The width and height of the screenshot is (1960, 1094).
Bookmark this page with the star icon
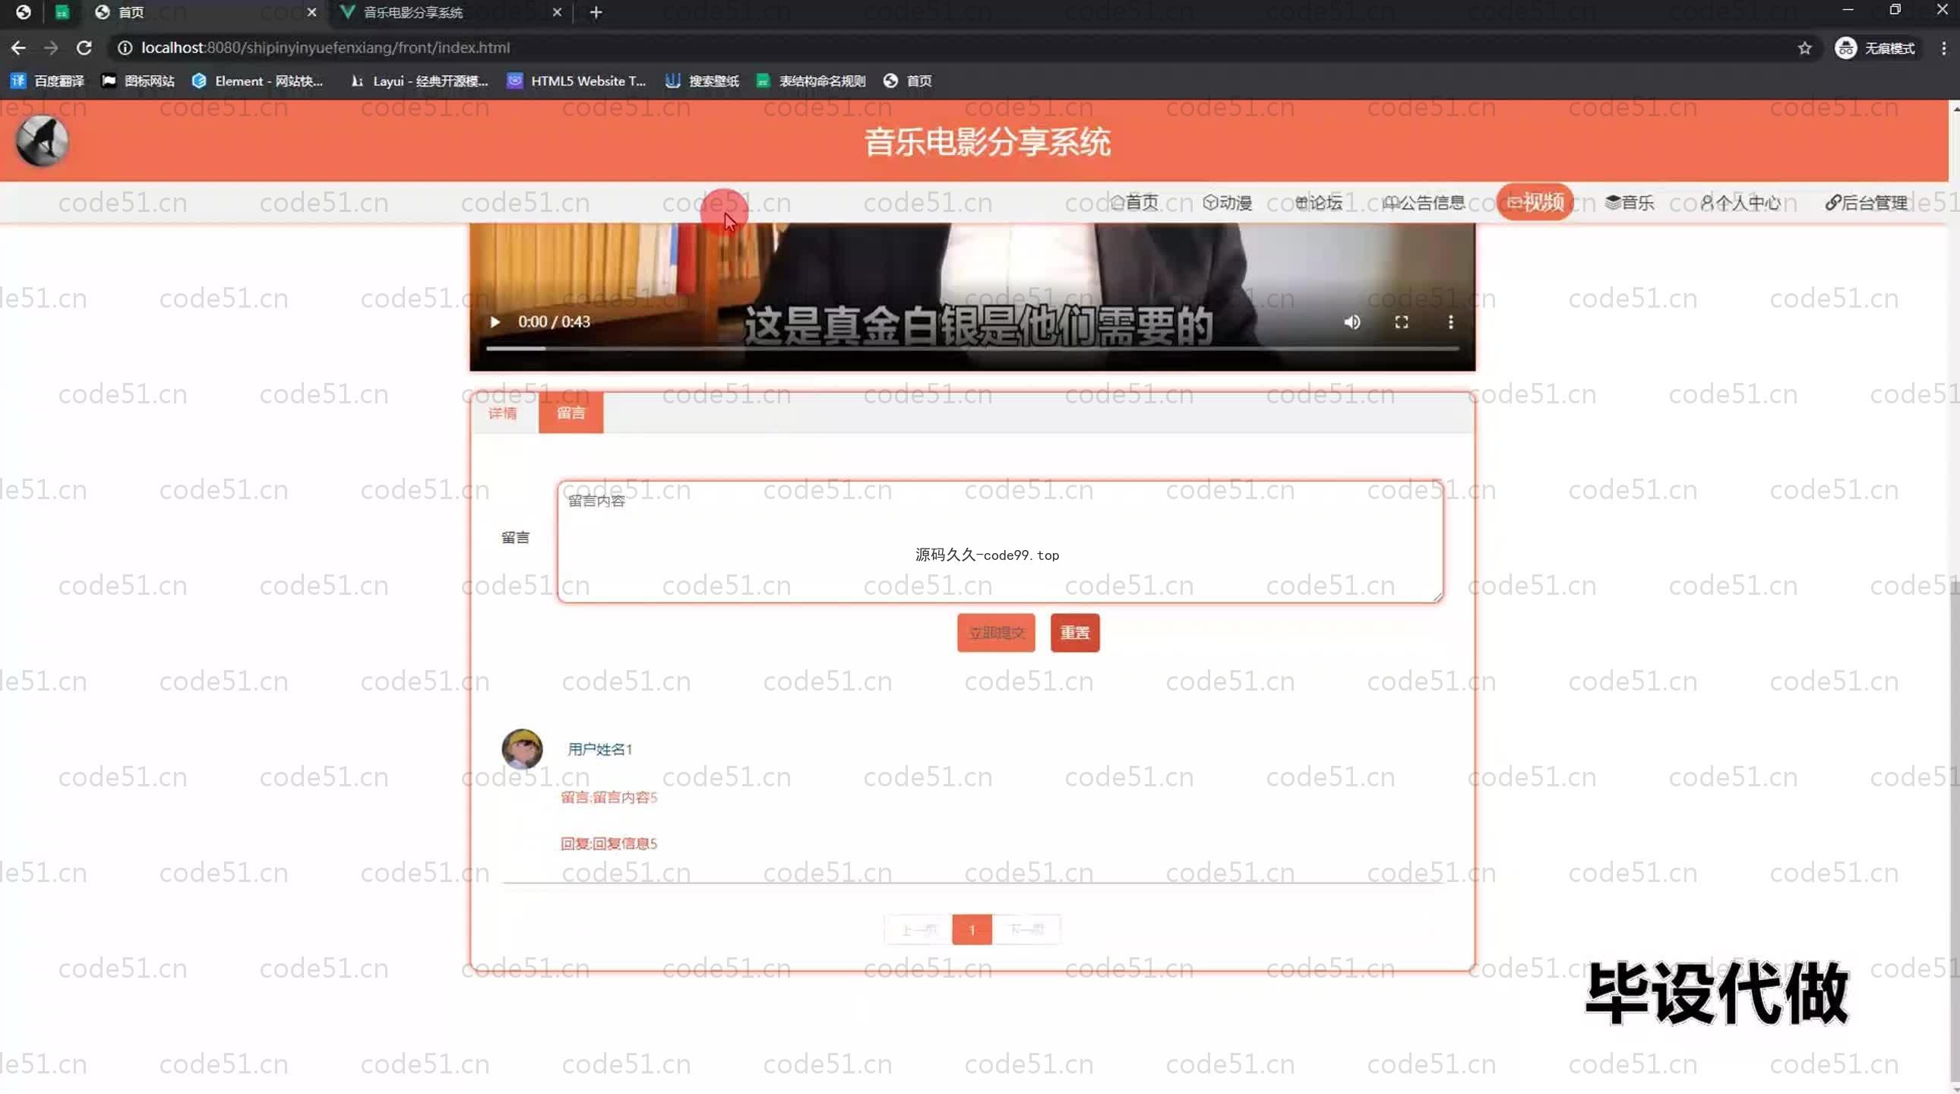[1804, 48]
